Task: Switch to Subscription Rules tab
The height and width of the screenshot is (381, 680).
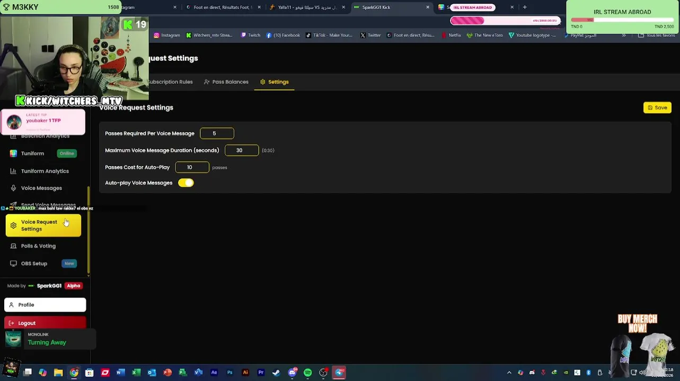Action: tap(170, 82)
